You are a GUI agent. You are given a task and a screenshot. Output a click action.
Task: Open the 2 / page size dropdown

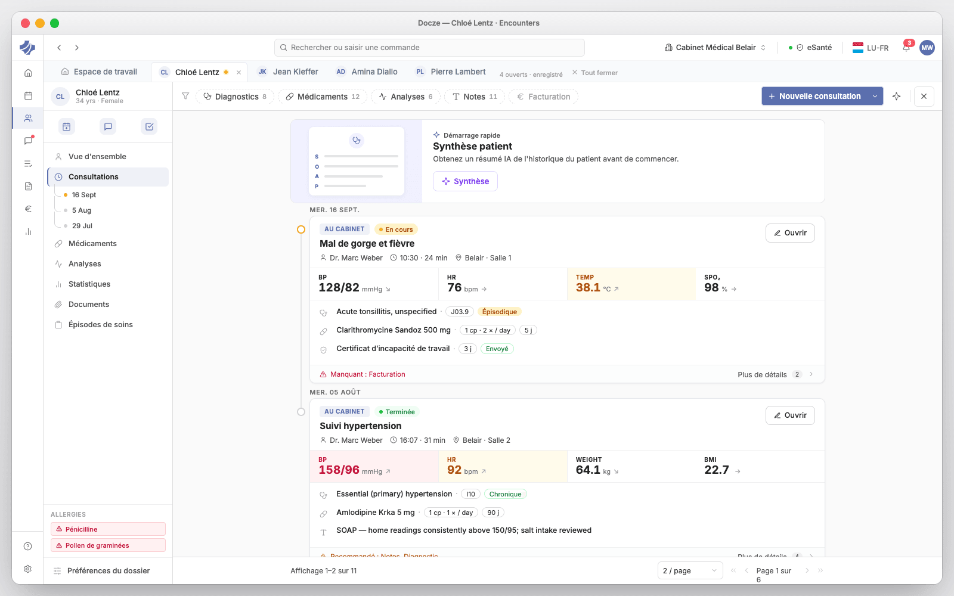pos(690,570)
